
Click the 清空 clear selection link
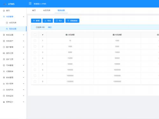pos(50,27)
